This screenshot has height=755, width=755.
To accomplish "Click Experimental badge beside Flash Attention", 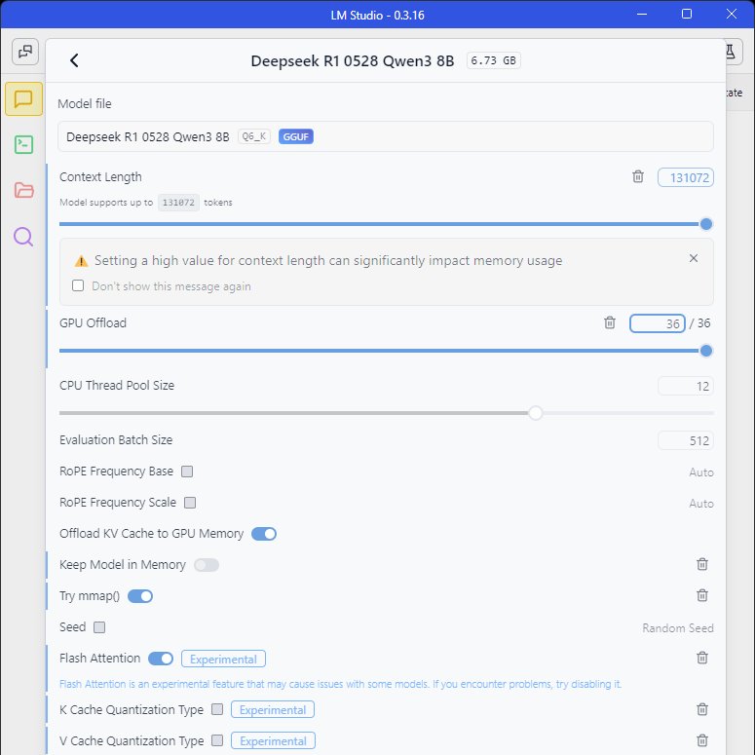I will (x=223, y=659).
